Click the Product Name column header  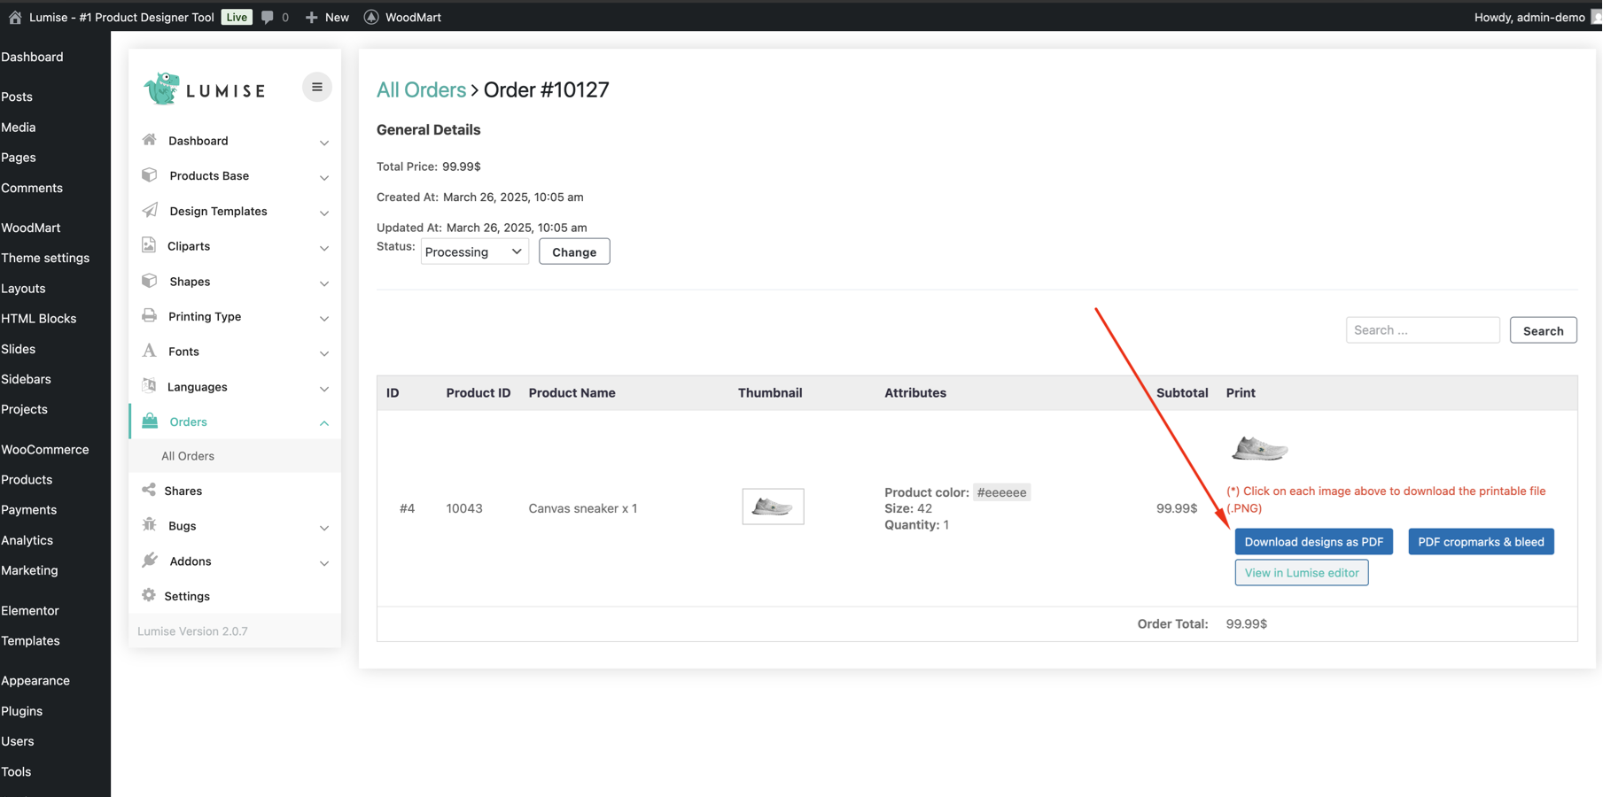572,392
